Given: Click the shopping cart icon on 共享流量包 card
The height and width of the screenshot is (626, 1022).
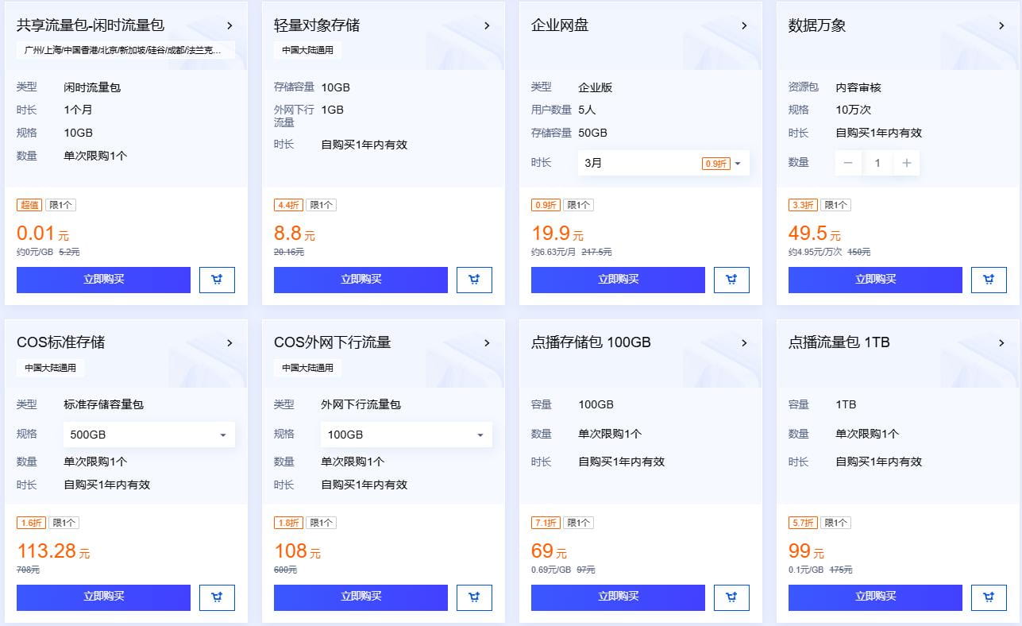Looking at the screenshot, I should click(217, 280).
